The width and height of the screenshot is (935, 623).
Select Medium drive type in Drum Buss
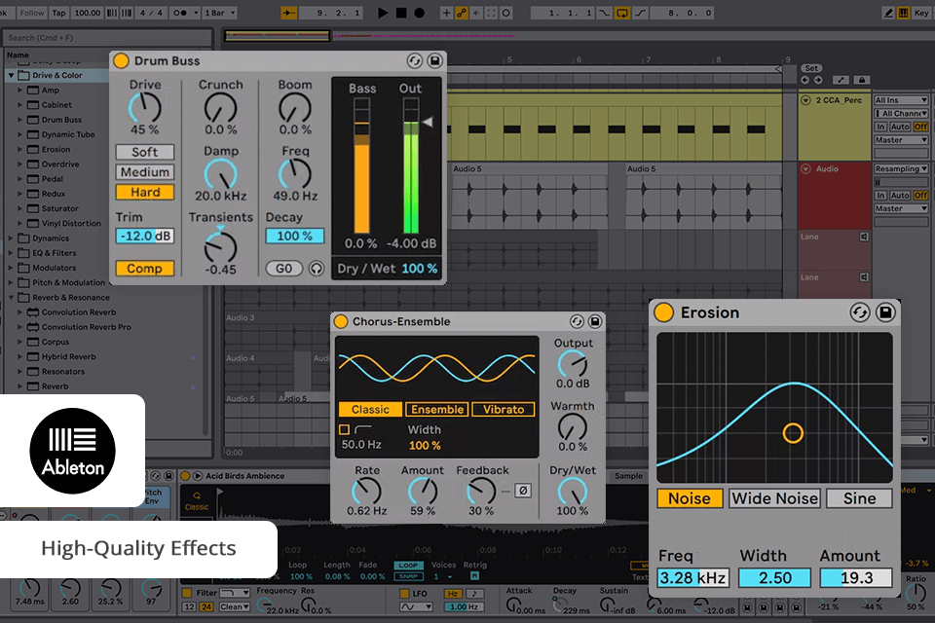(x=145, y=172)
